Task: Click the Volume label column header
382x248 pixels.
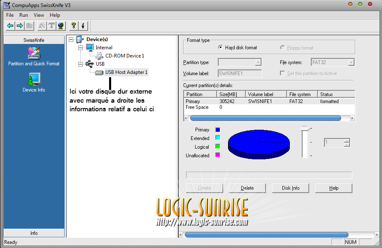Action: click(x=266, y=94)
